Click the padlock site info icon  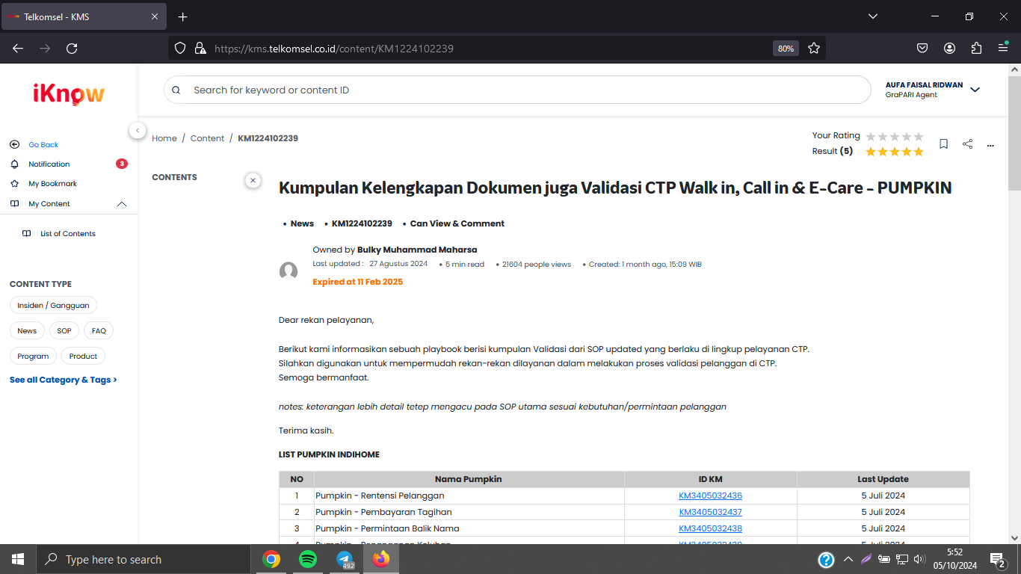click(x=200, y=48)
